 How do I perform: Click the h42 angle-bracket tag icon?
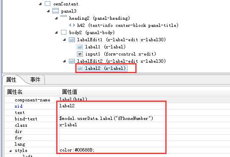coord(72,25)
